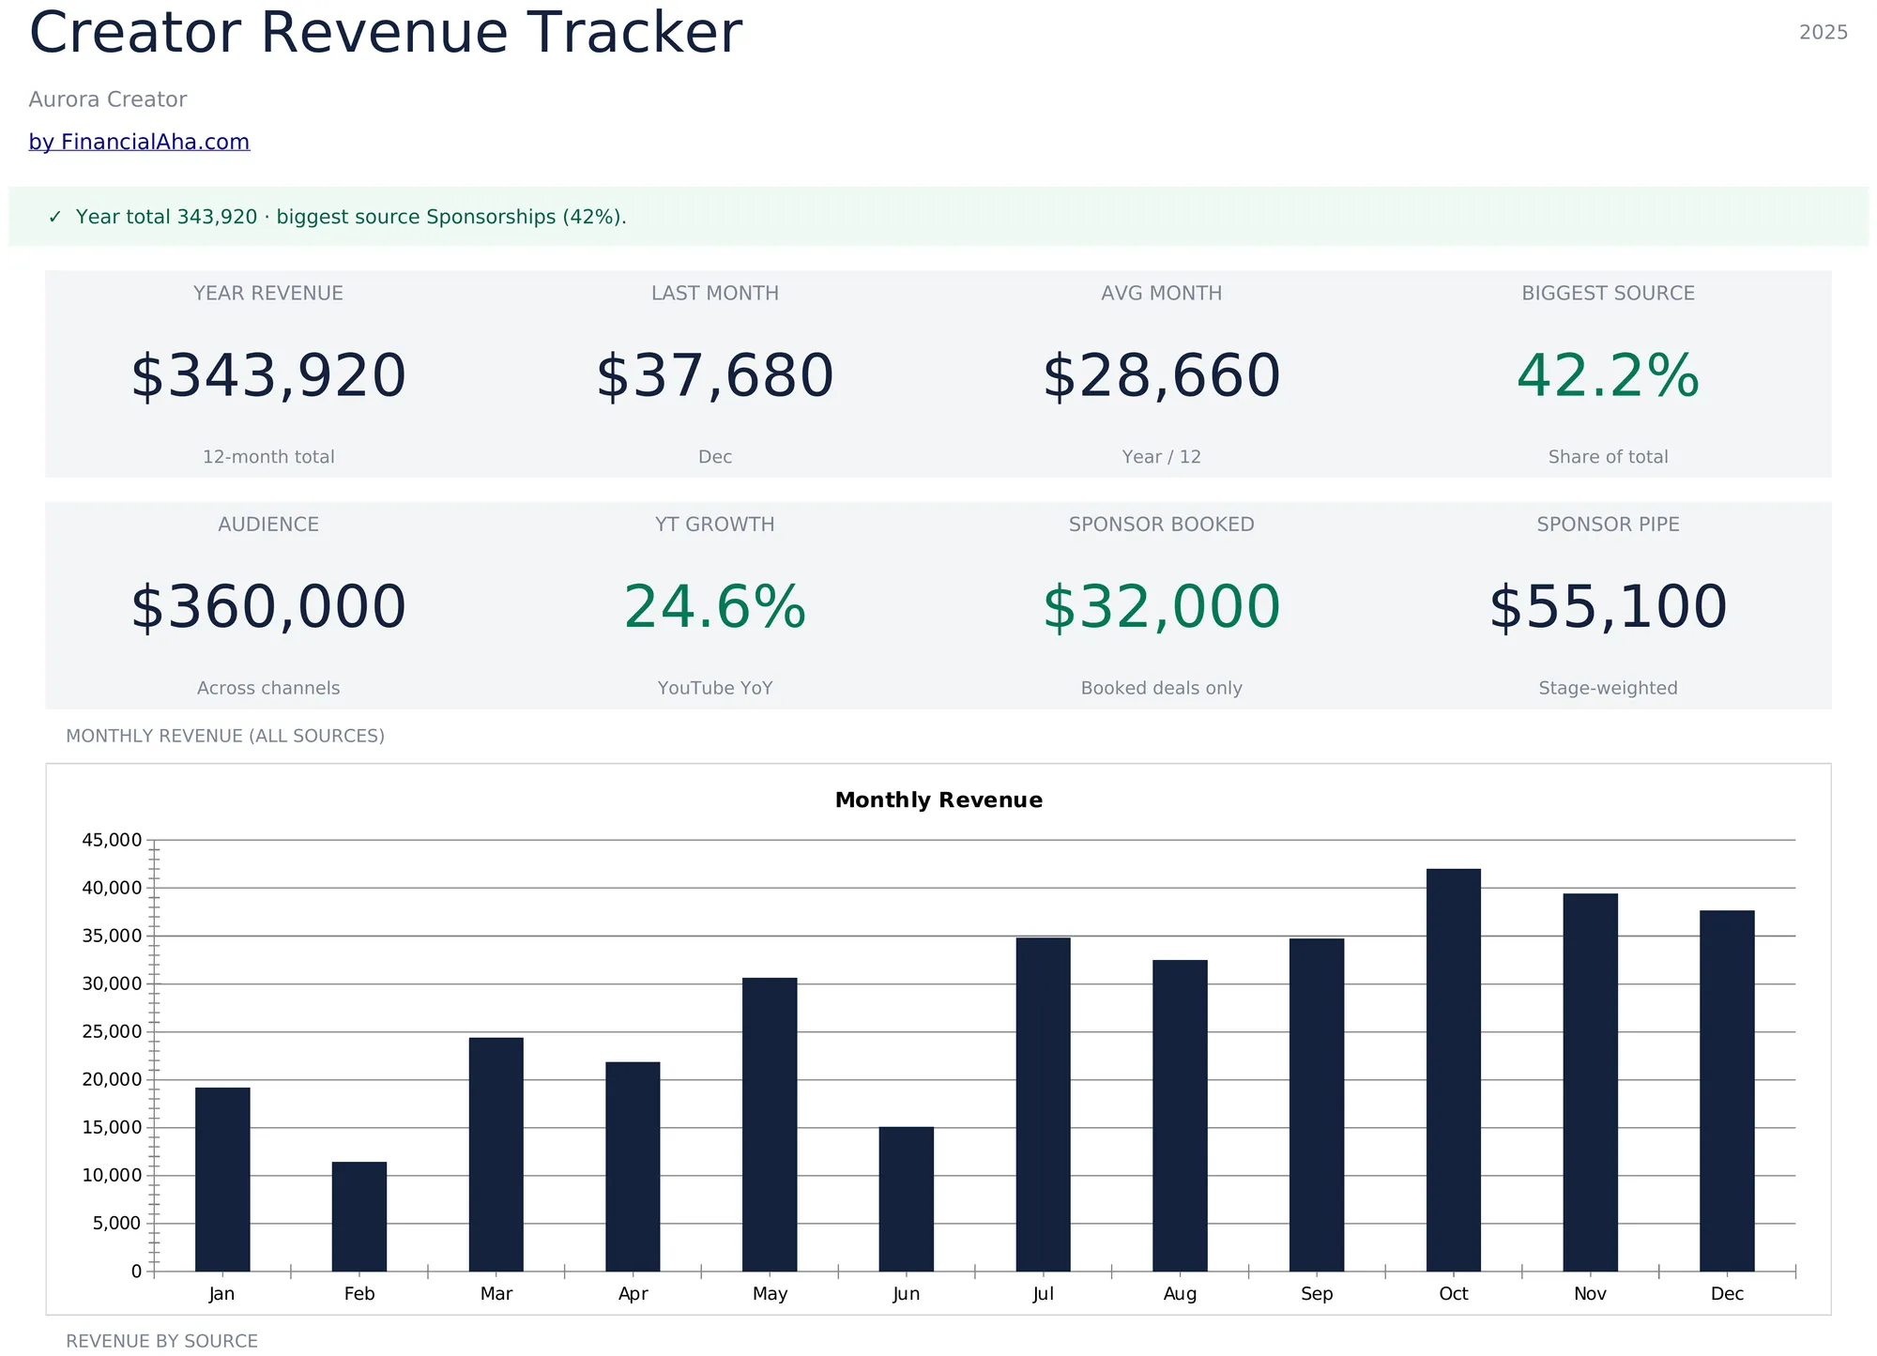Click the YT GROWTH card heading
This screenshot has width=1877, height=1356.
[x=715, y=525]
